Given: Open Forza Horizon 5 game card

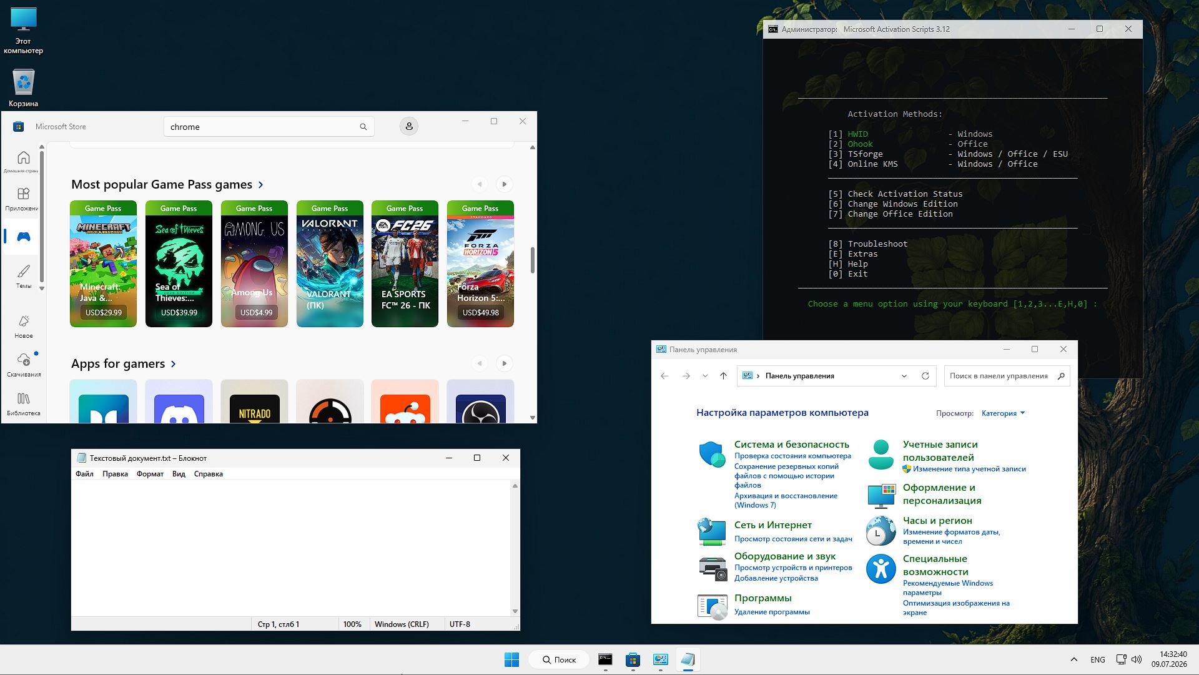Looking at the screenshot, I should (480, 264).
